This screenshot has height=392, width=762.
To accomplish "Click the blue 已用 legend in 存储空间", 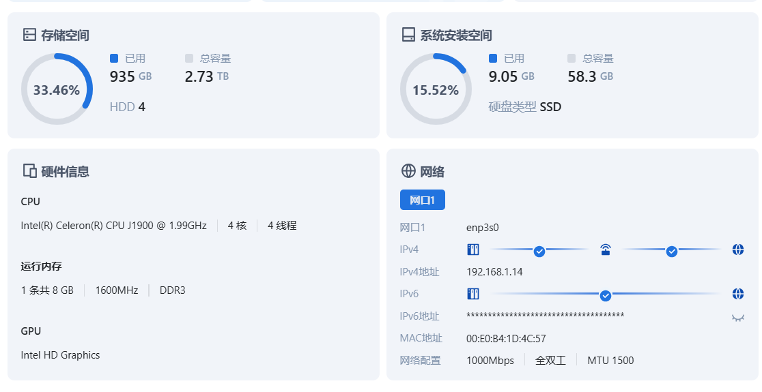I will click(128, 58).
